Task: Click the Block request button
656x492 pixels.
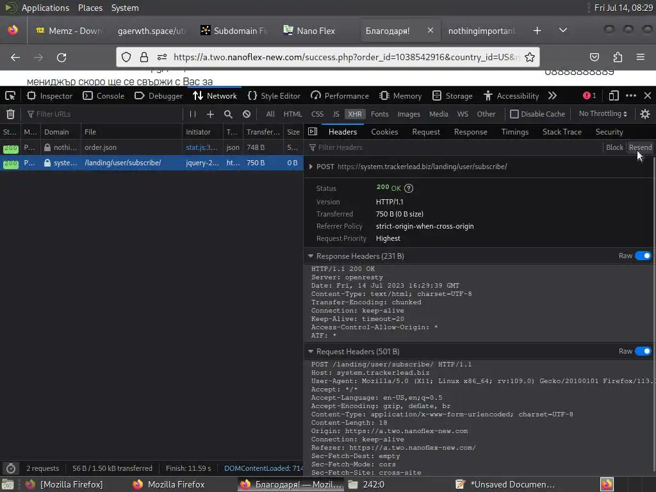Action: click(614, 147)
